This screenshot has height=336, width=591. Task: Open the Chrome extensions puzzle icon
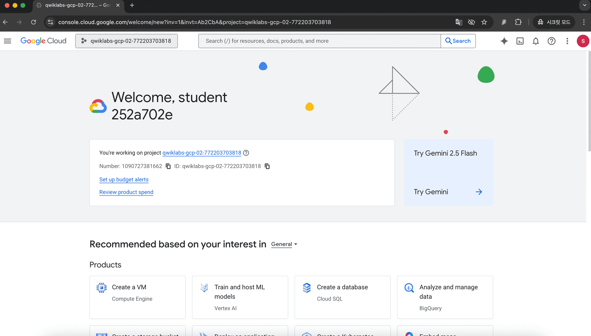tap(518, 22)
